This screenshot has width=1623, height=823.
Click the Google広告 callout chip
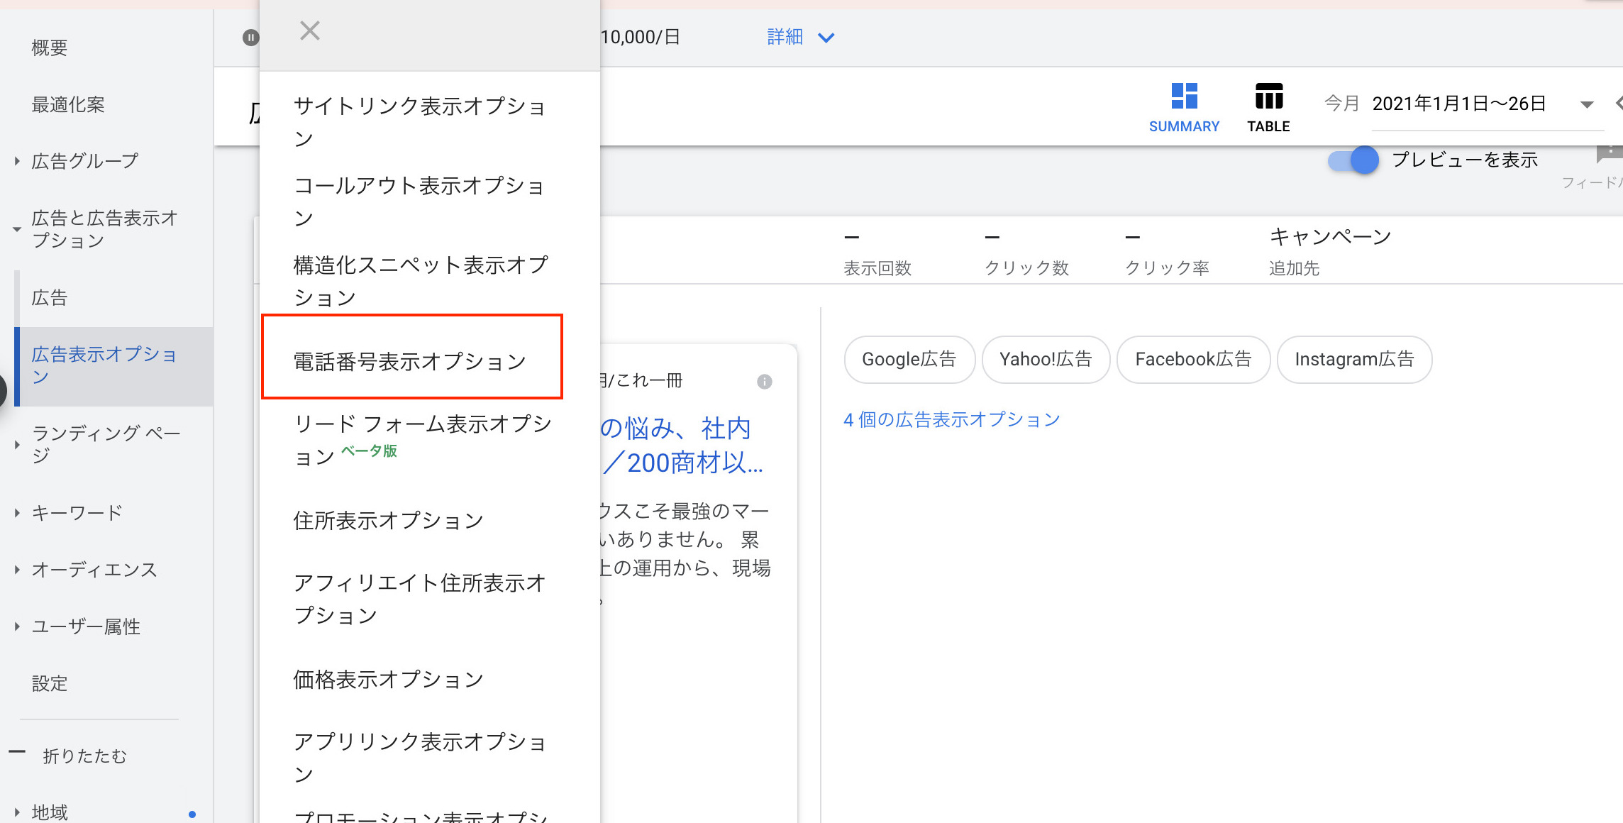tap(909, 359)
